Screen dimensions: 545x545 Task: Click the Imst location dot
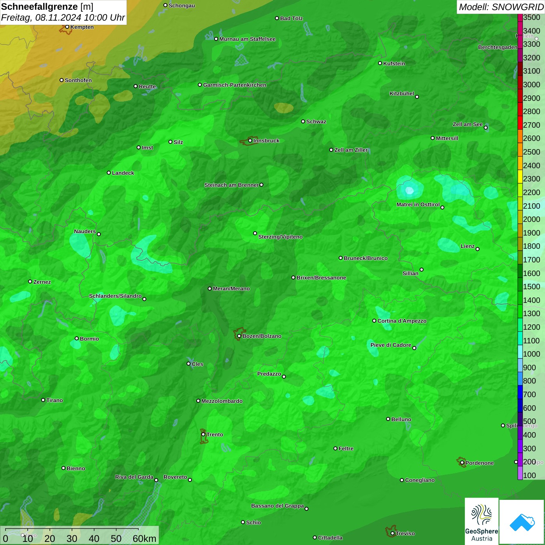pos(139,148)
